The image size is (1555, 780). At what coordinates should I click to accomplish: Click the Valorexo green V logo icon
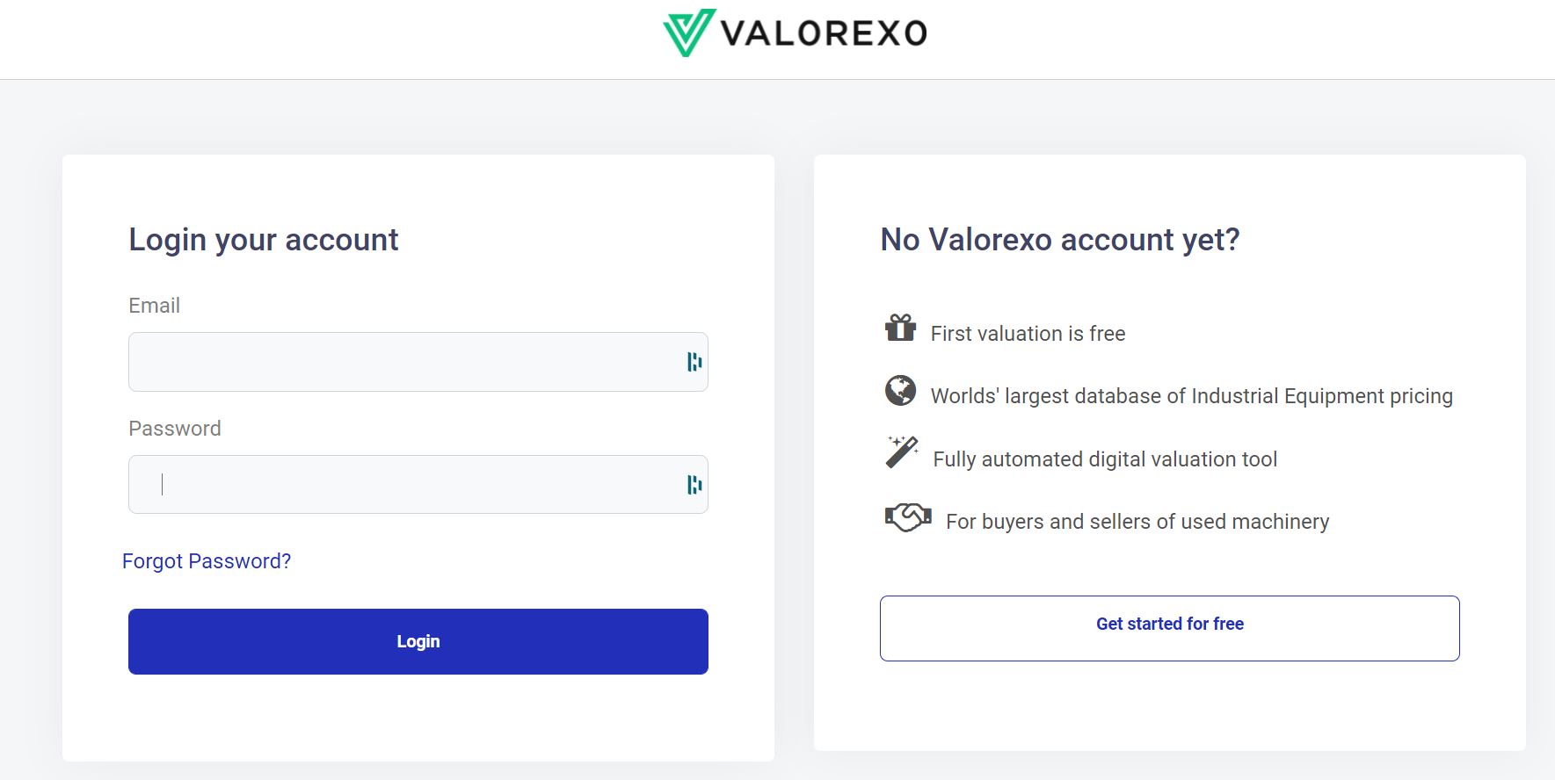687,33
